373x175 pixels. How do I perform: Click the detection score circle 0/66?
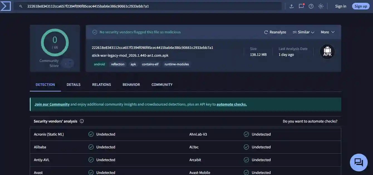click(x=55, y=42)
